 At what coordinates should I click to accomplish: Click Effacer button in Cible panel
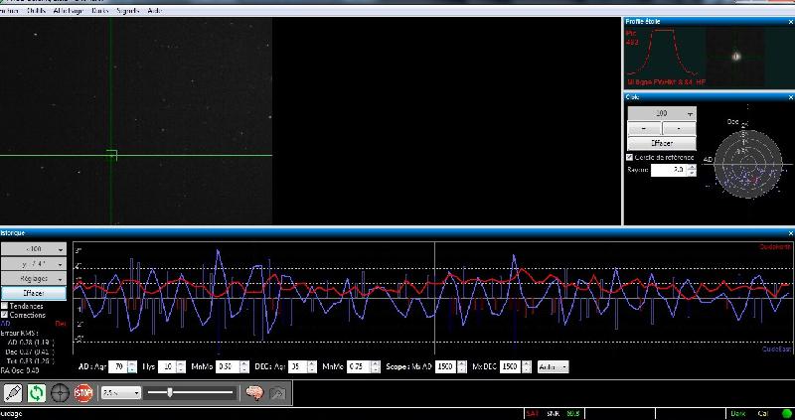662,143
